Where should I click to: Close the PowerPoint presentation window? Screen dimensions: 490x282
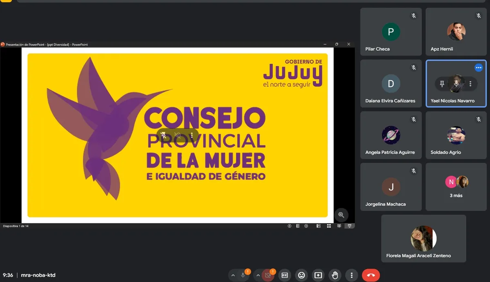click(349, 44)
